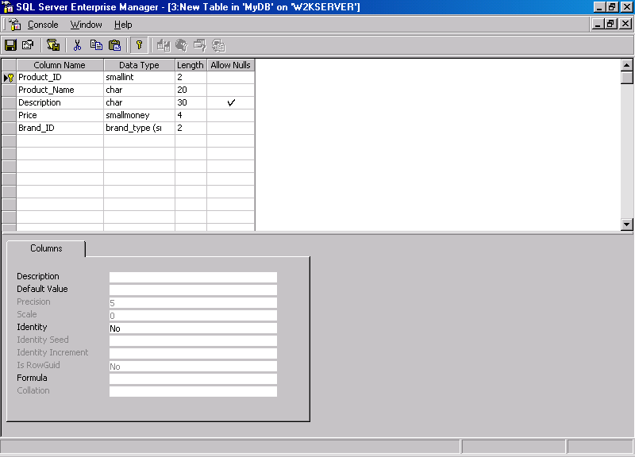Click the grayed Manage Relationships icon
The image size is (635, 457).
(164, 45)
